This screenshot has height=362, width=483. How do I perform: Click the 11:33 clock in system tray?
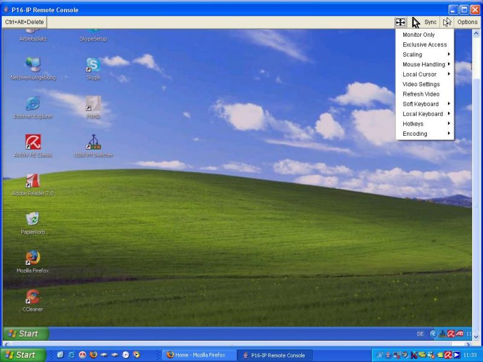(x=470, y=355)
